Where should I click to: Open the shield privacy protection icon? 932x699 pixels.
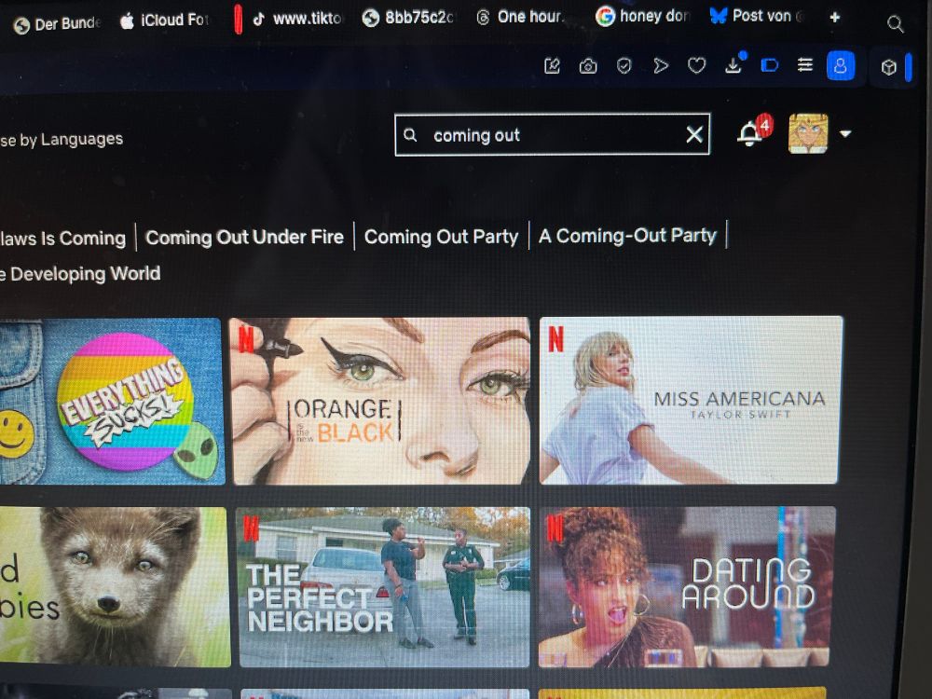[624, 65]
